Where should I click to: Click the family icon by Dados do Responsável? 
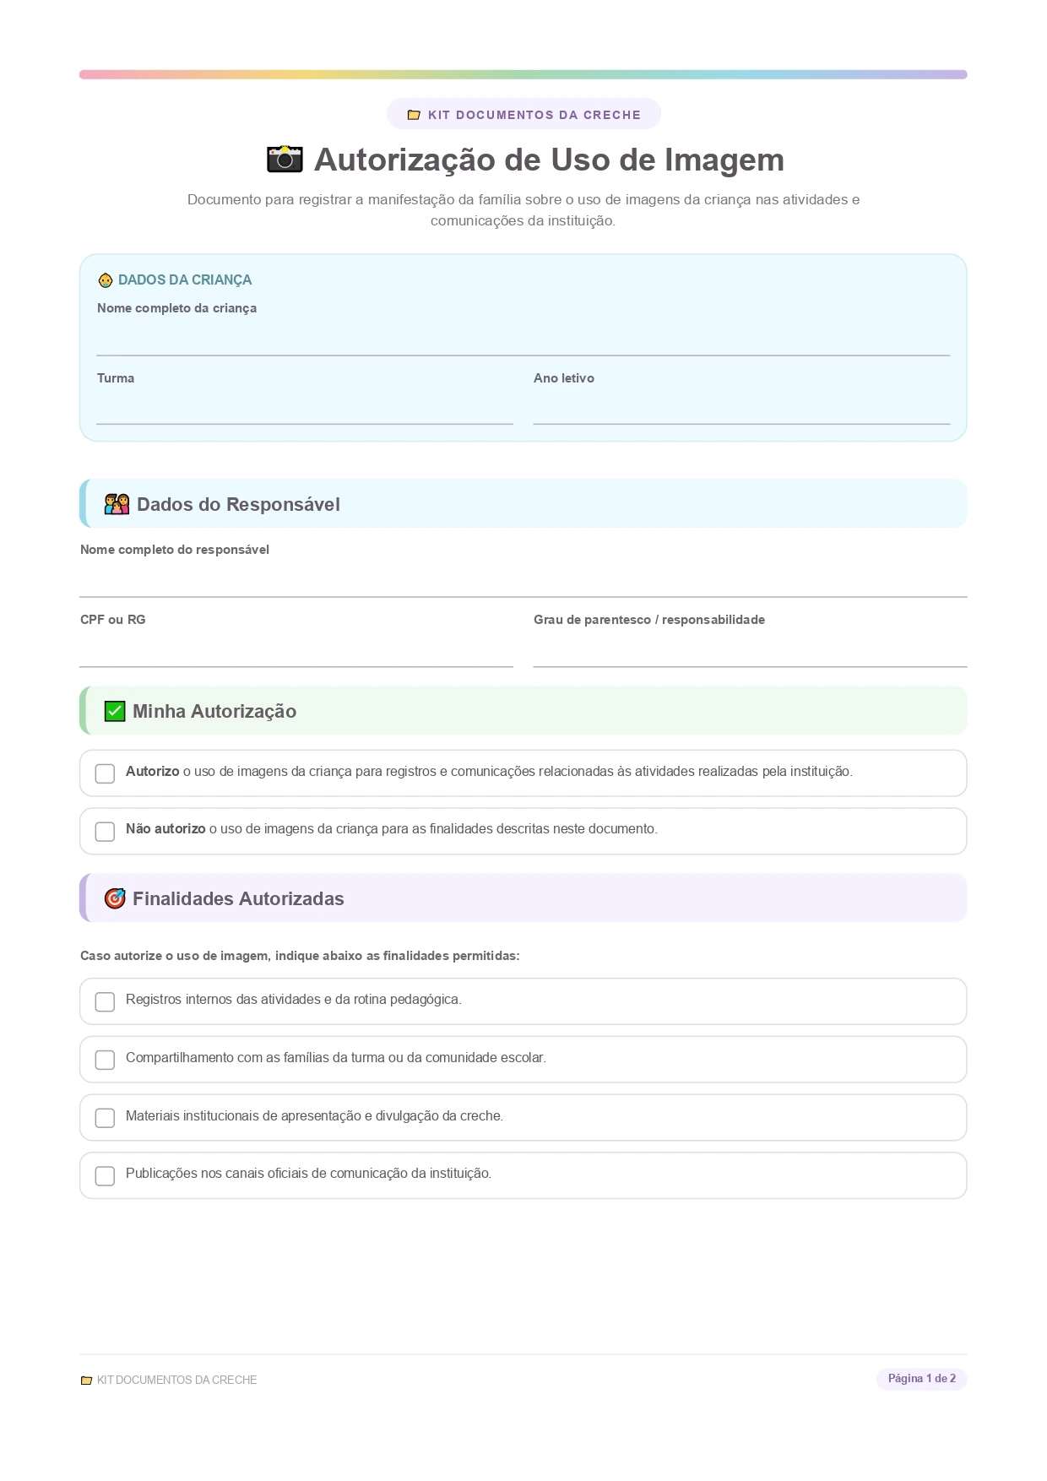pos(117,504)
